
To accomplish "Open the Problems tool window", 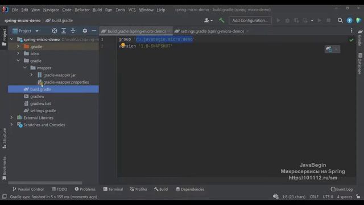I will [85, 189].
